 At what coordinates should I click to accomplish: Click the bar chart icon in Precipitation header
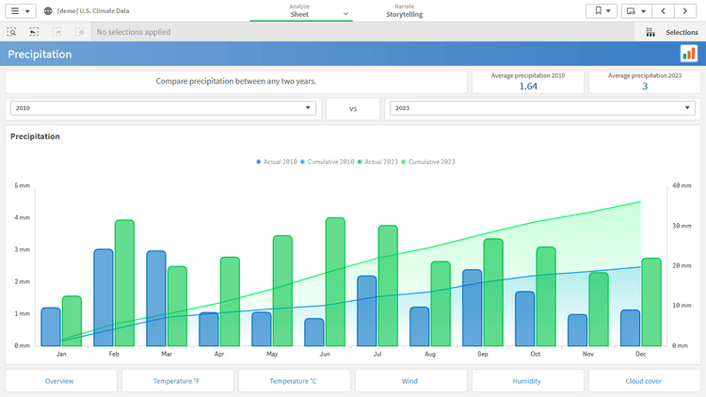(x=688, y=54)
